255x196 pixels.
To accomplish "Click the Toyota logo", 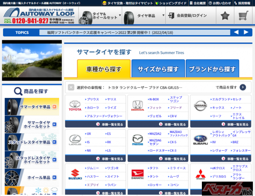I will (x=75, y=105).
